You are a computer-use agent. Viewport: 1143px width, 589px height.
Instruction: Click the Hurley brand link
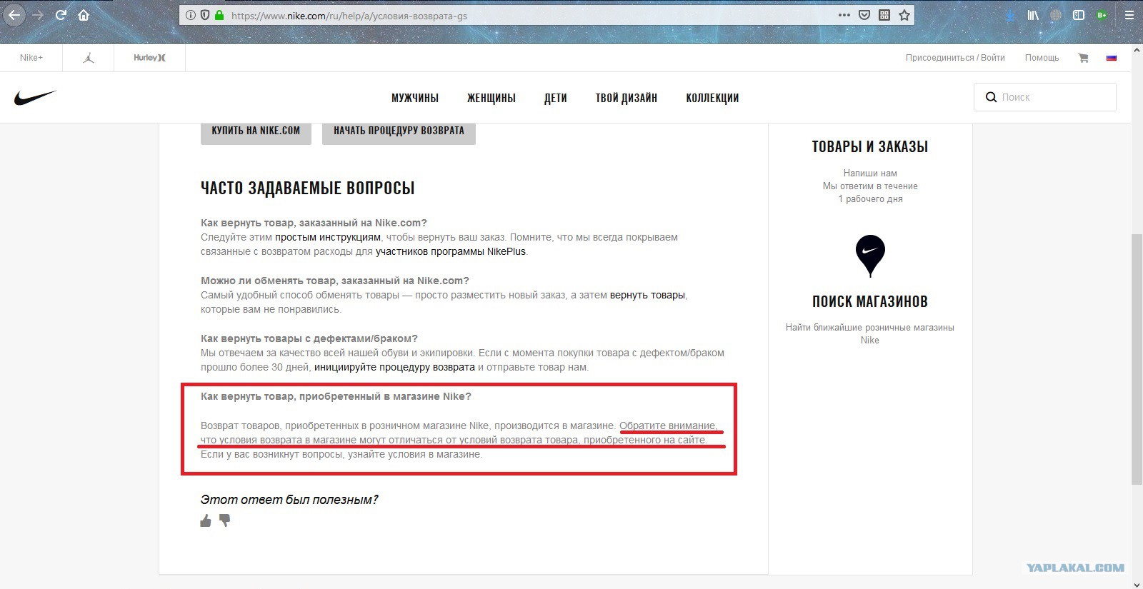(x=149, y=58)
